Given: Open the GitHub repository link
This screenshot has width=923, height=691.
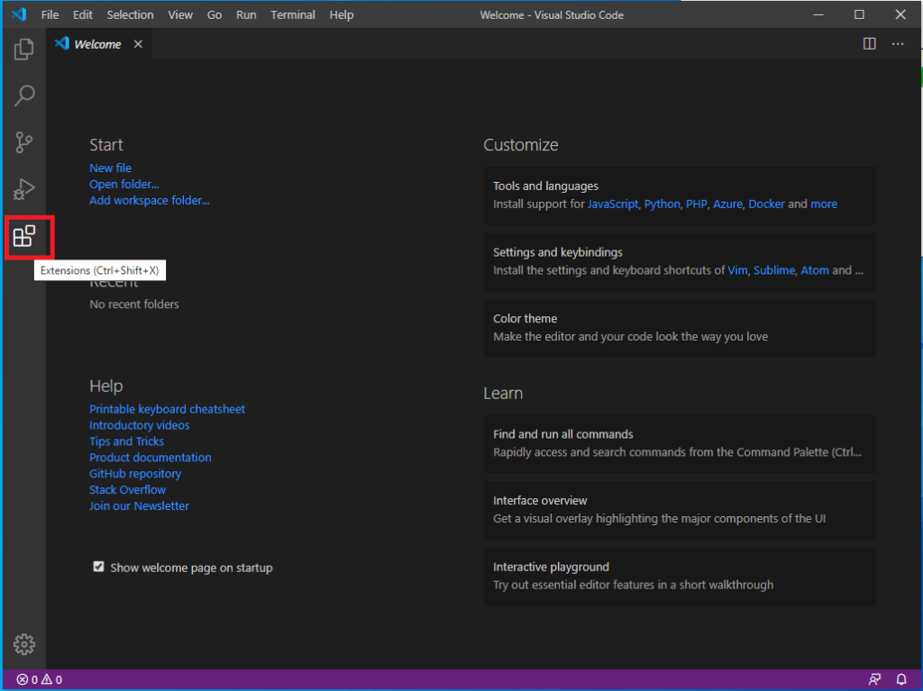Looking at the screenshot, I should pos(134,473).
